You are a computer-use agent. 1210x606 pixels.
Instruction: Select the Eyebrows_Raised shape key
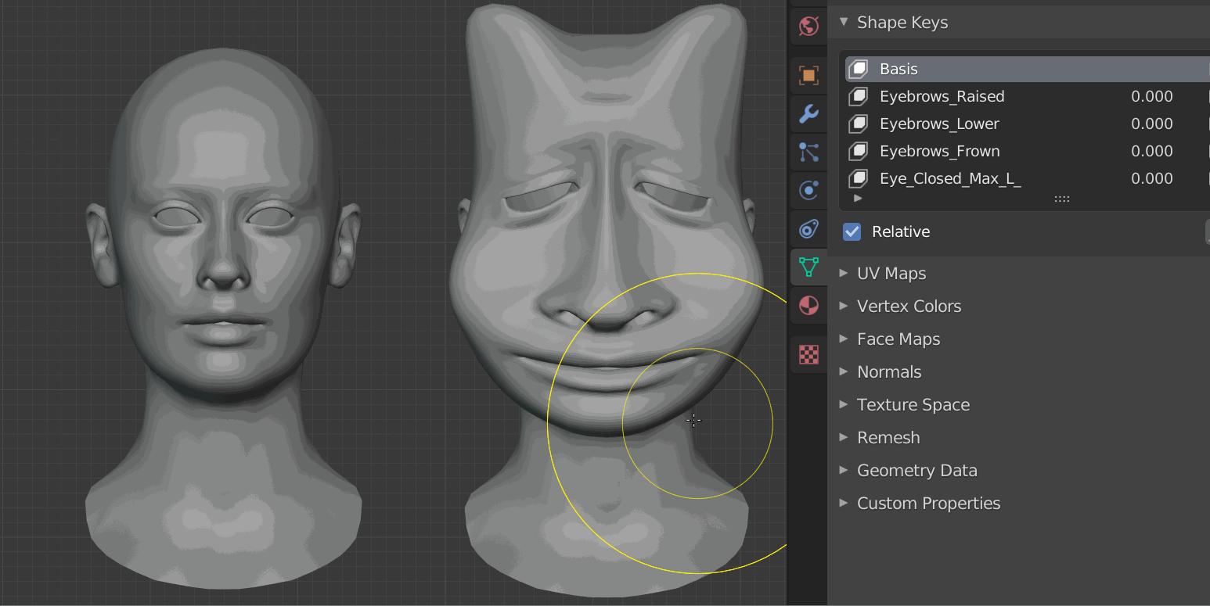click(942, 96)
